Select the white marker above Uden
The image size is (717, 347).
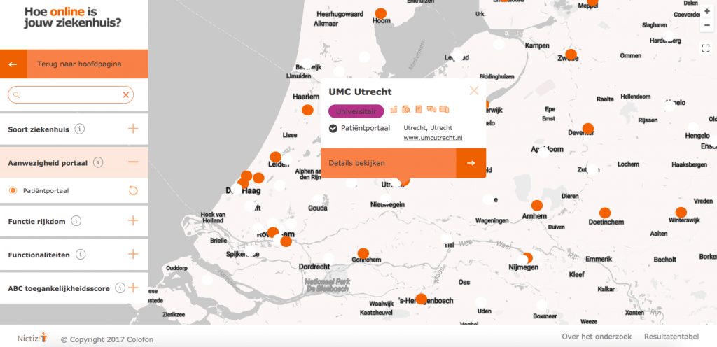[x=481, y=302]
